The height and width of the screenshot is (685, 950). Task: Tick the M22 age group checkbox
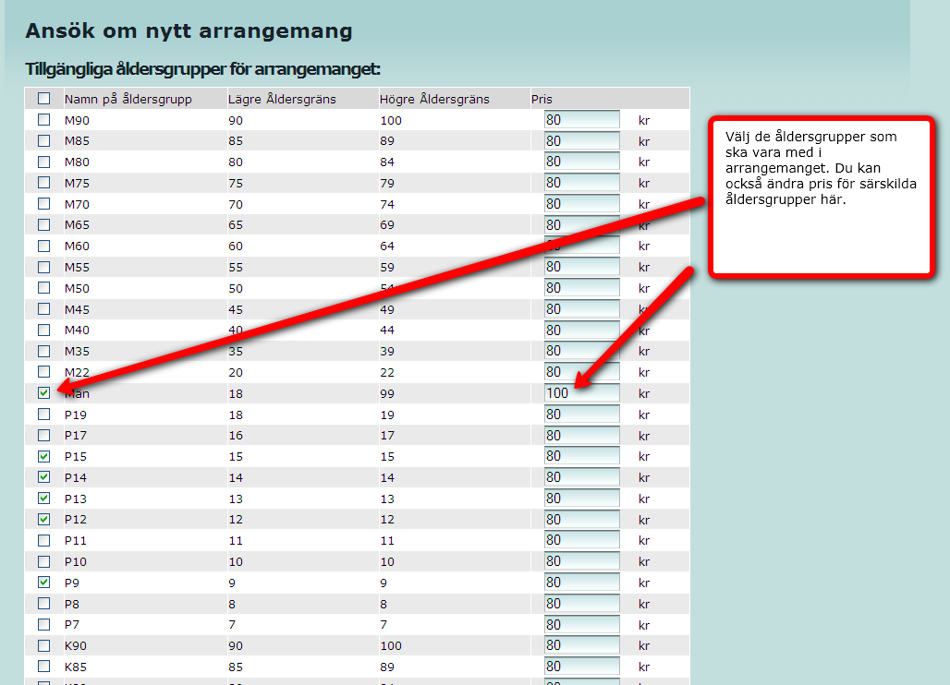coord(43,372)
